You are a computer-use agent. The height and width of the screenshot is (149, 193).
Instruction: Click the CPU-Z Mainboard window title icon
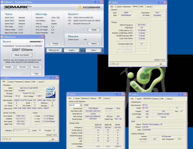click(130, 94)
